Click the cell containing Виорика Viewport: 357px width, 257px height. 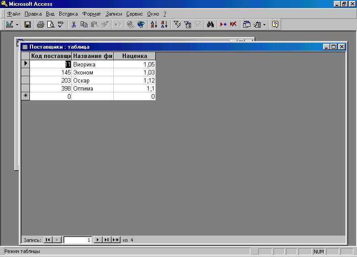pos(93,64)
